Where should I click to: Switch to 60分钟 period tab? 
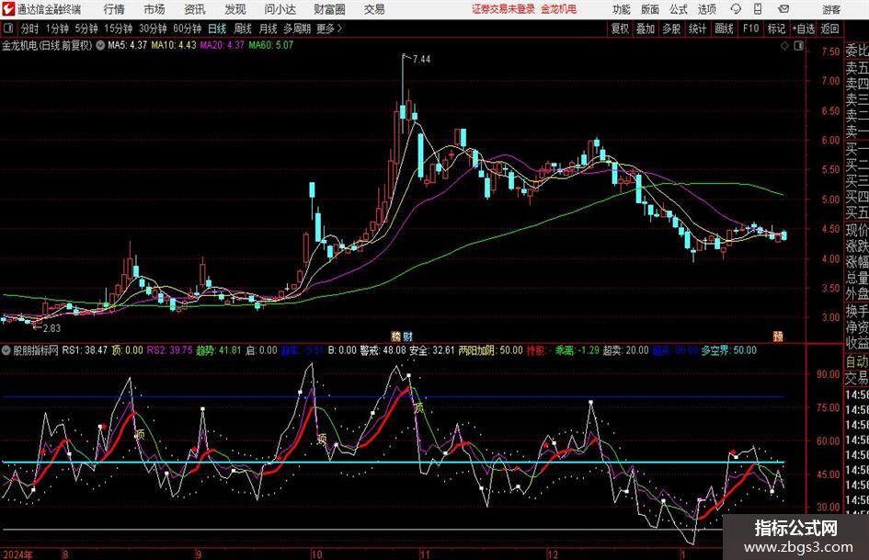[187, 29]
